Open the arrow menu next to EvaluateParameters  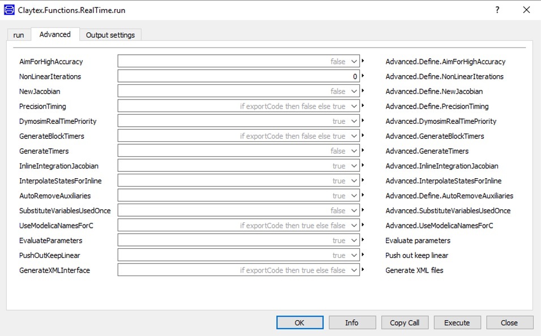click(363, 240)
